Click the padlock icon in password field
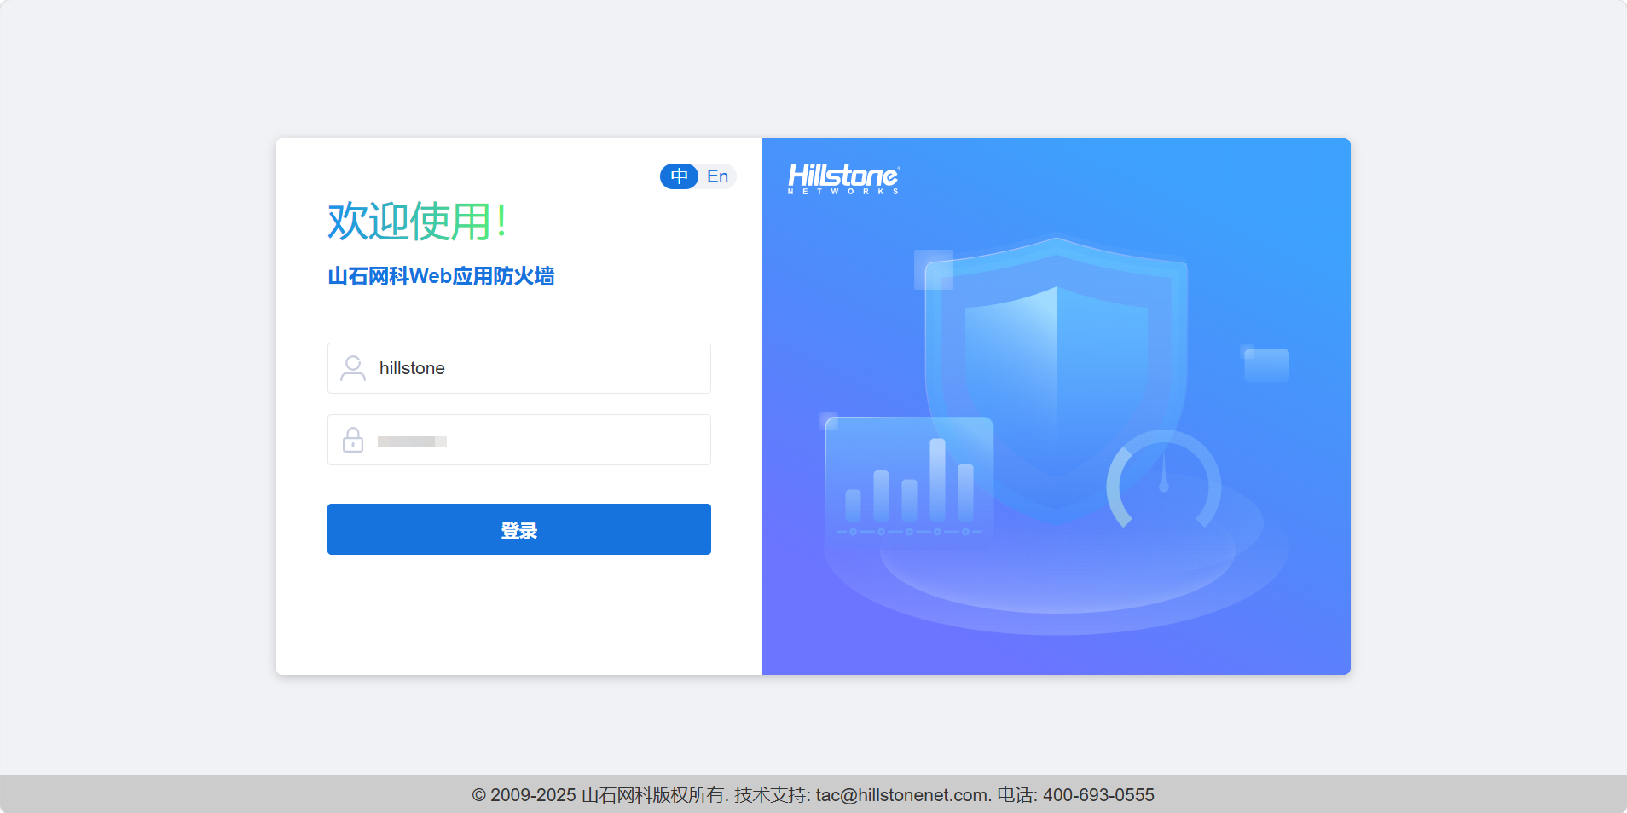 coord(352,440)
